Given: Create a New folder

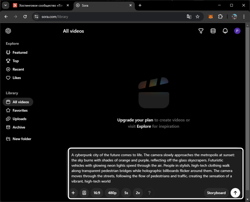Looking at the screenshot, I should [x=19, y=139].
